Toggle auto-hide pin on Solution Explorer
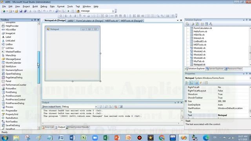 247,20
